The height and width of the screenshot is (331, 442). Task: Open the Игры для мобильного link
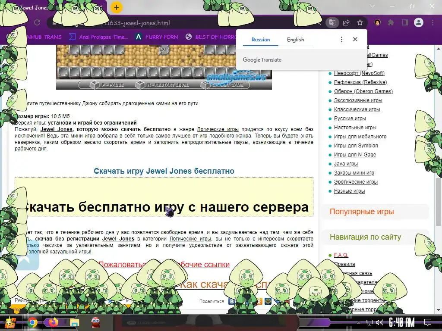360,137
